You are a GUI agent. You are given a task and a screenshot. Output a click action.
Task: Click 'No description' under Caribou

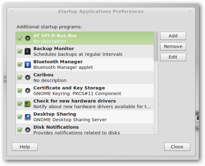50,80
